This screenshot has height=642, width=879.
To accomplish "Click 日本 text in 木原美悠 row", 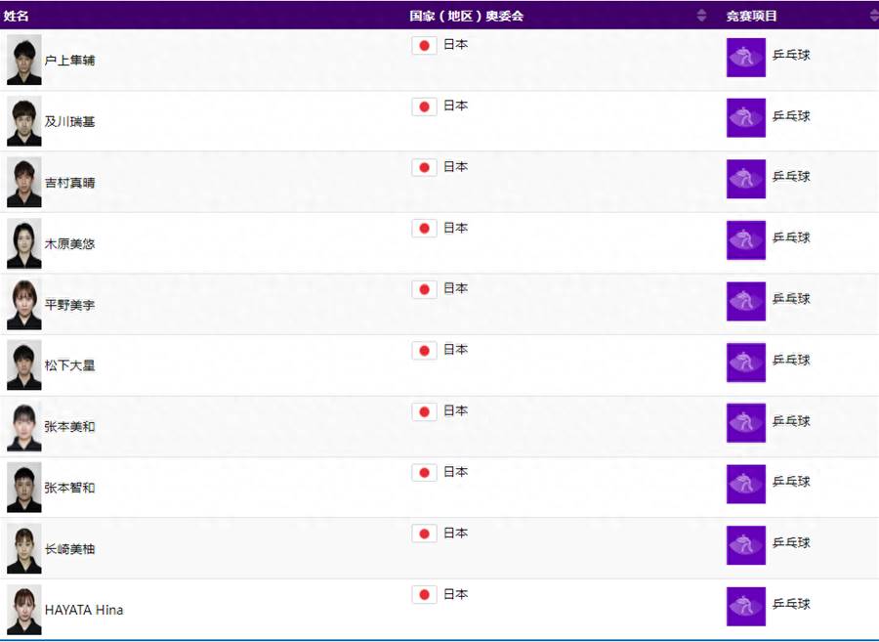I will [x=455, y=228].
